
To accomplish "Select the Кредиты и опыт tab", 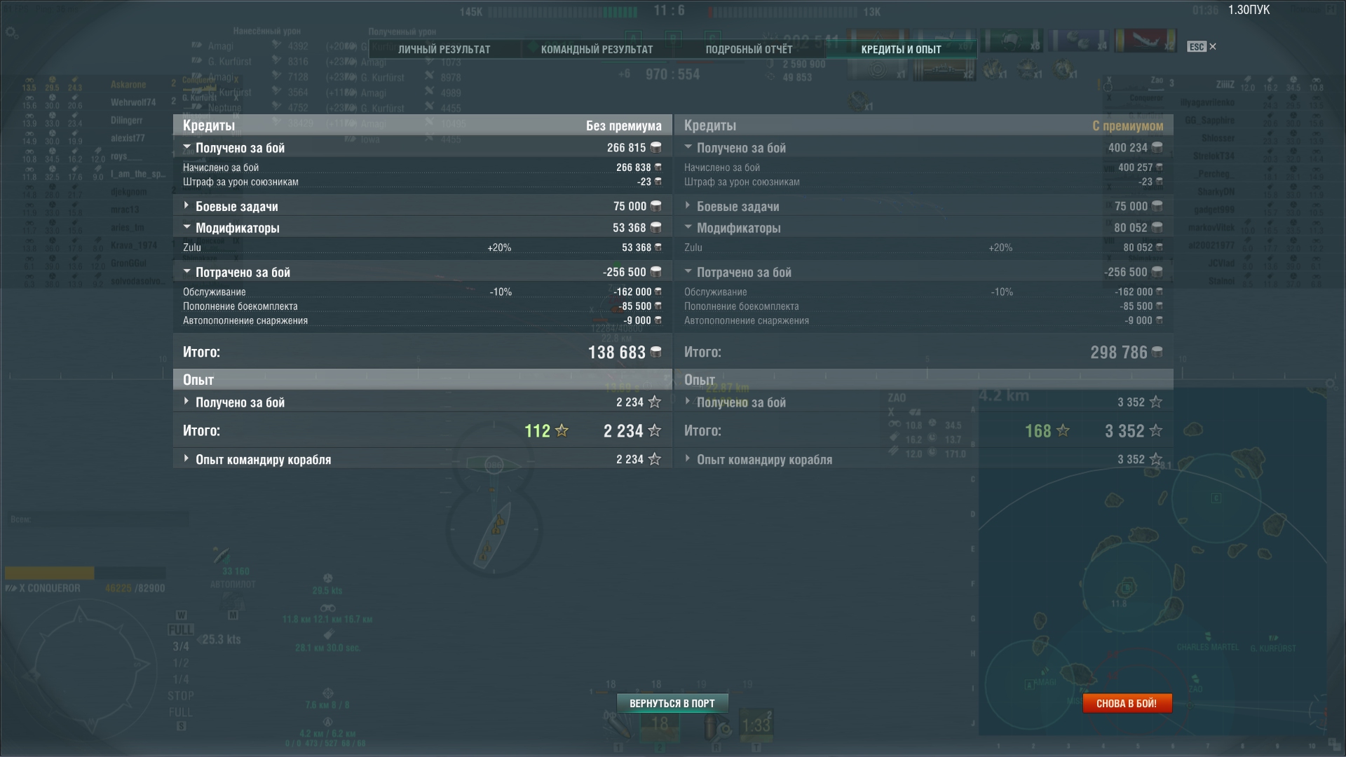I will 901,49.
